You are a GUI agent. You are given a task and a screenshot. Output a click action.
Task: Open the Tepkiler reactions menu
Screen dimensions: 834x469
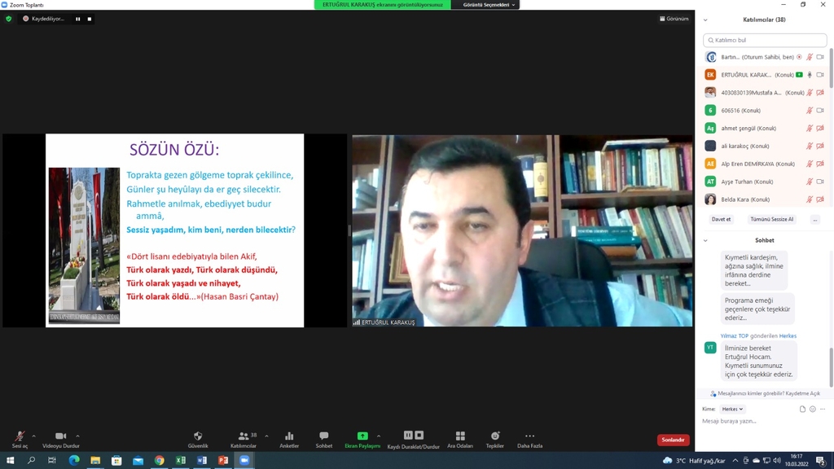coord(495,437)
